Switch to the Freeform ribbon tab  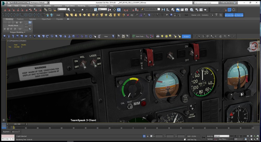[x=20, y=19]
